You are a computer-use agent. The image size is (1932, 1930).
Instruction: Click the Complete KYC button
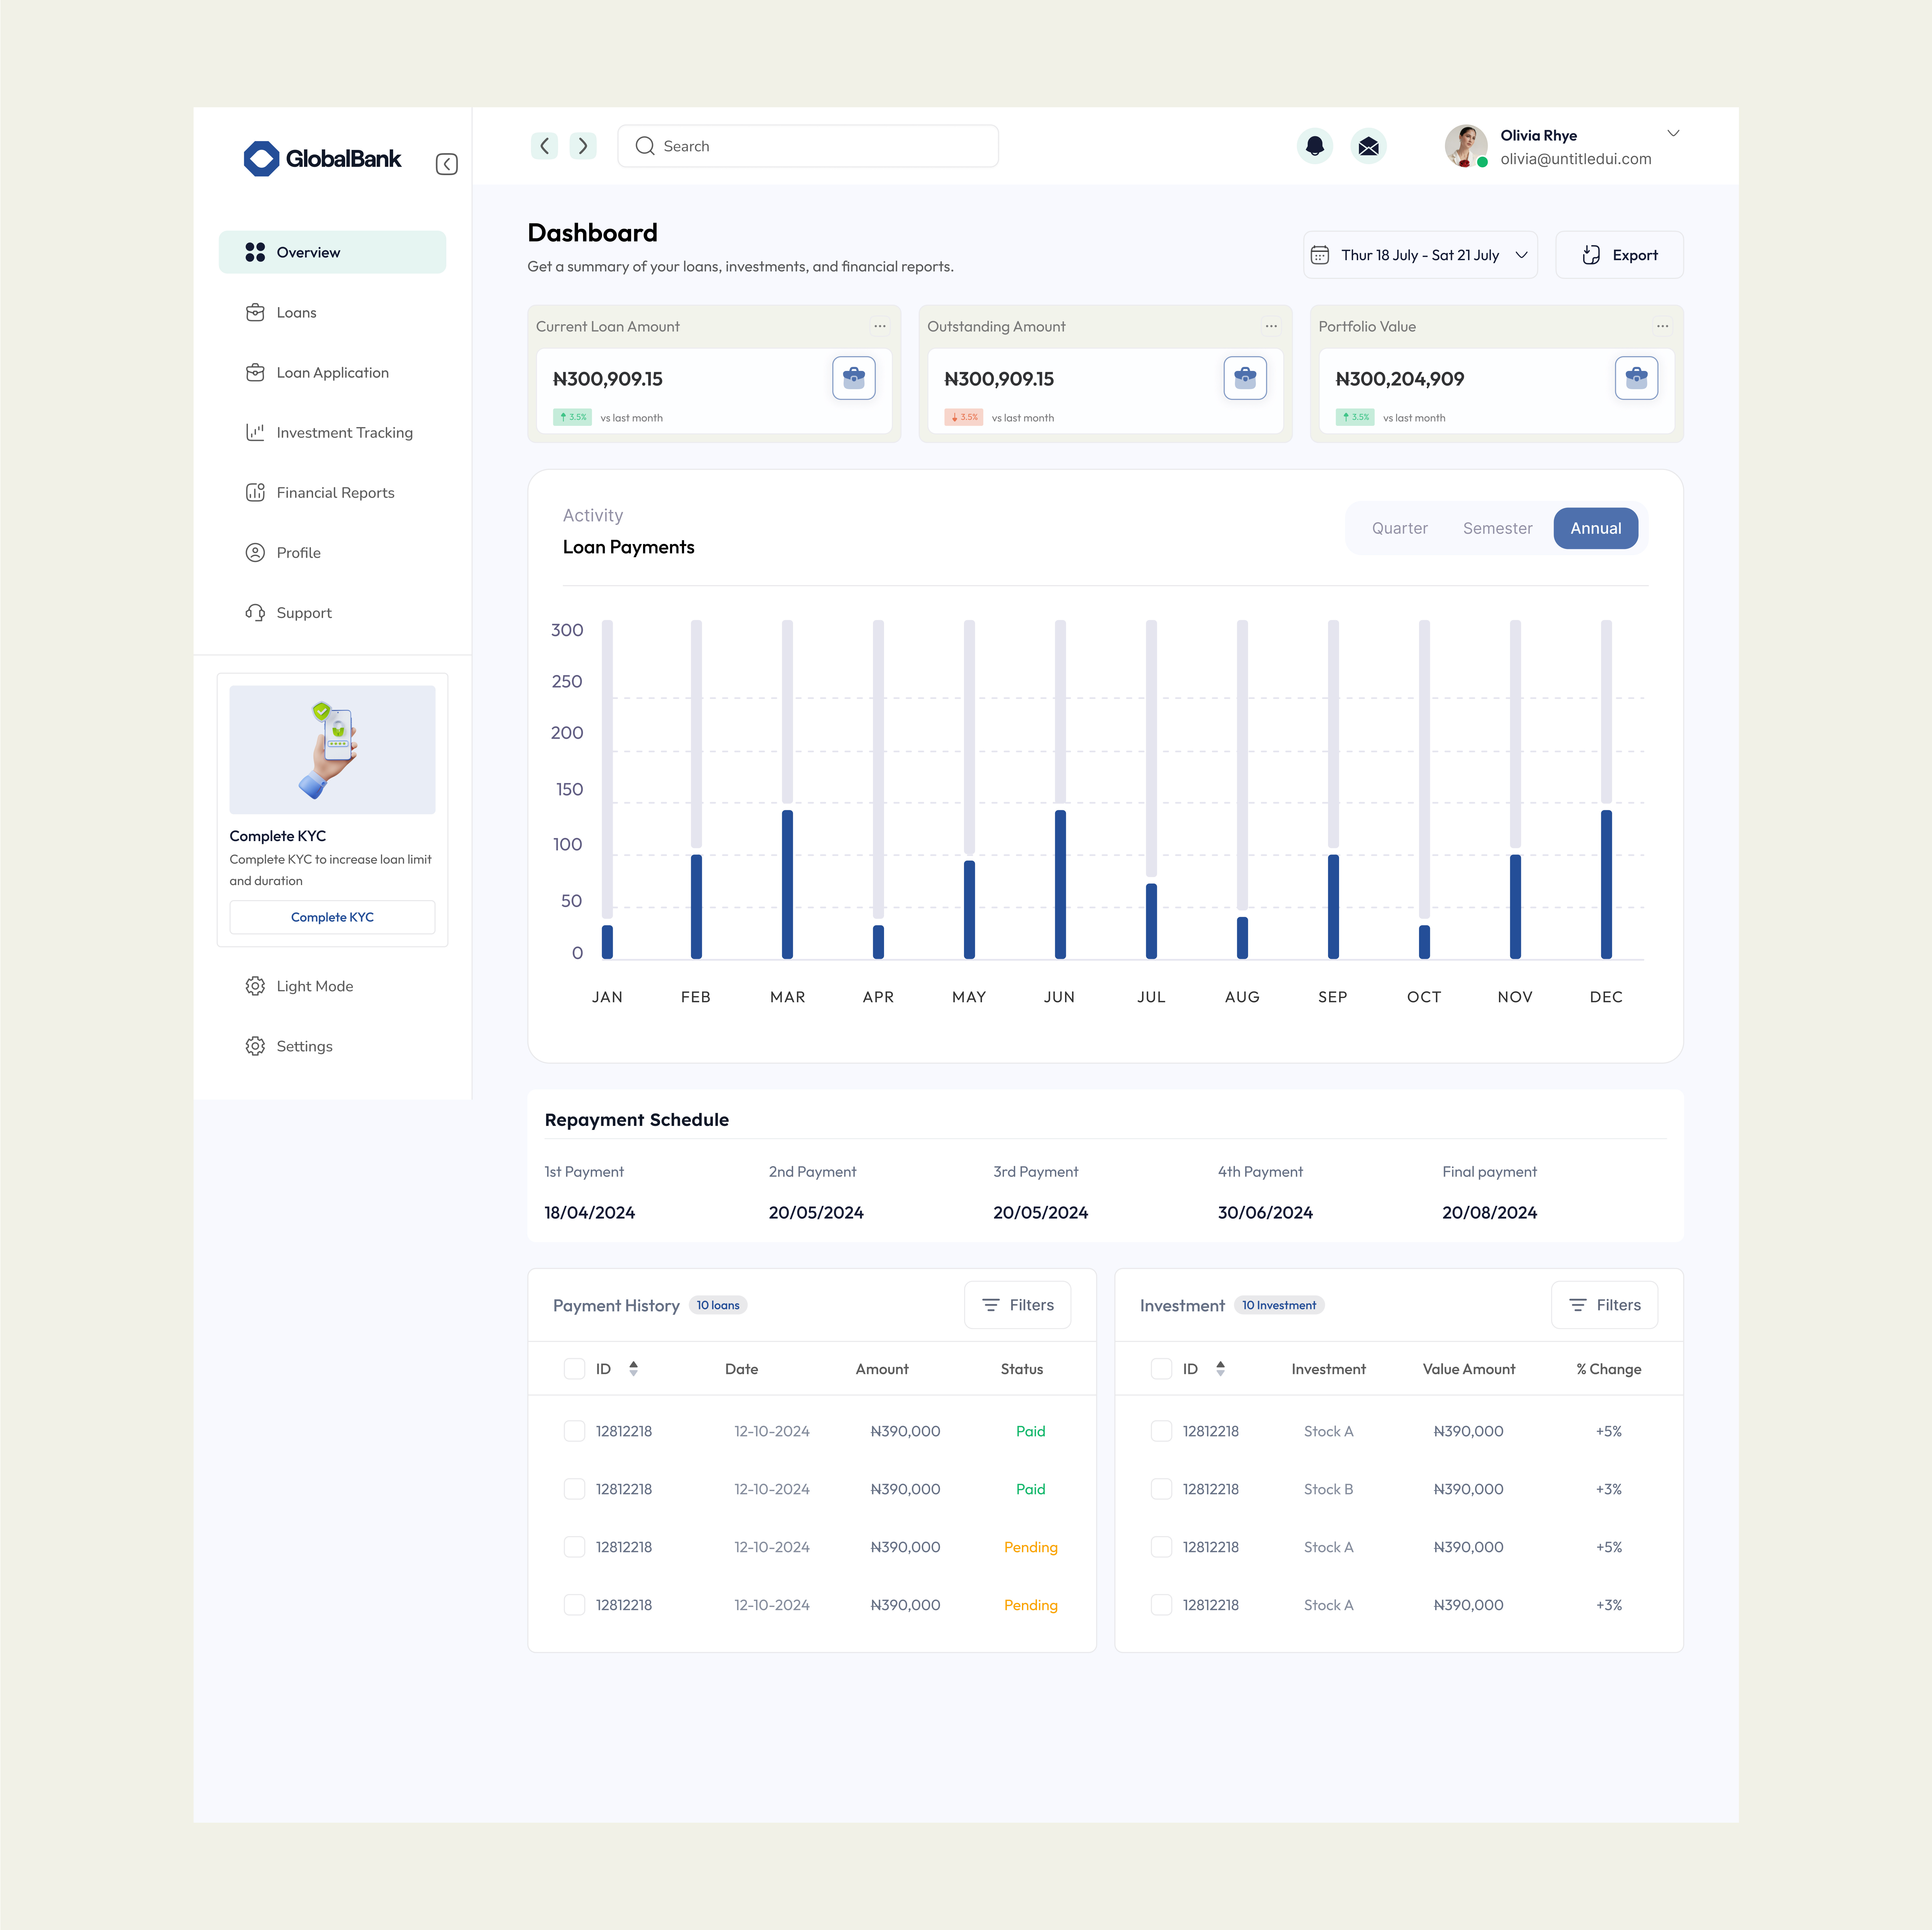point(332,916)
